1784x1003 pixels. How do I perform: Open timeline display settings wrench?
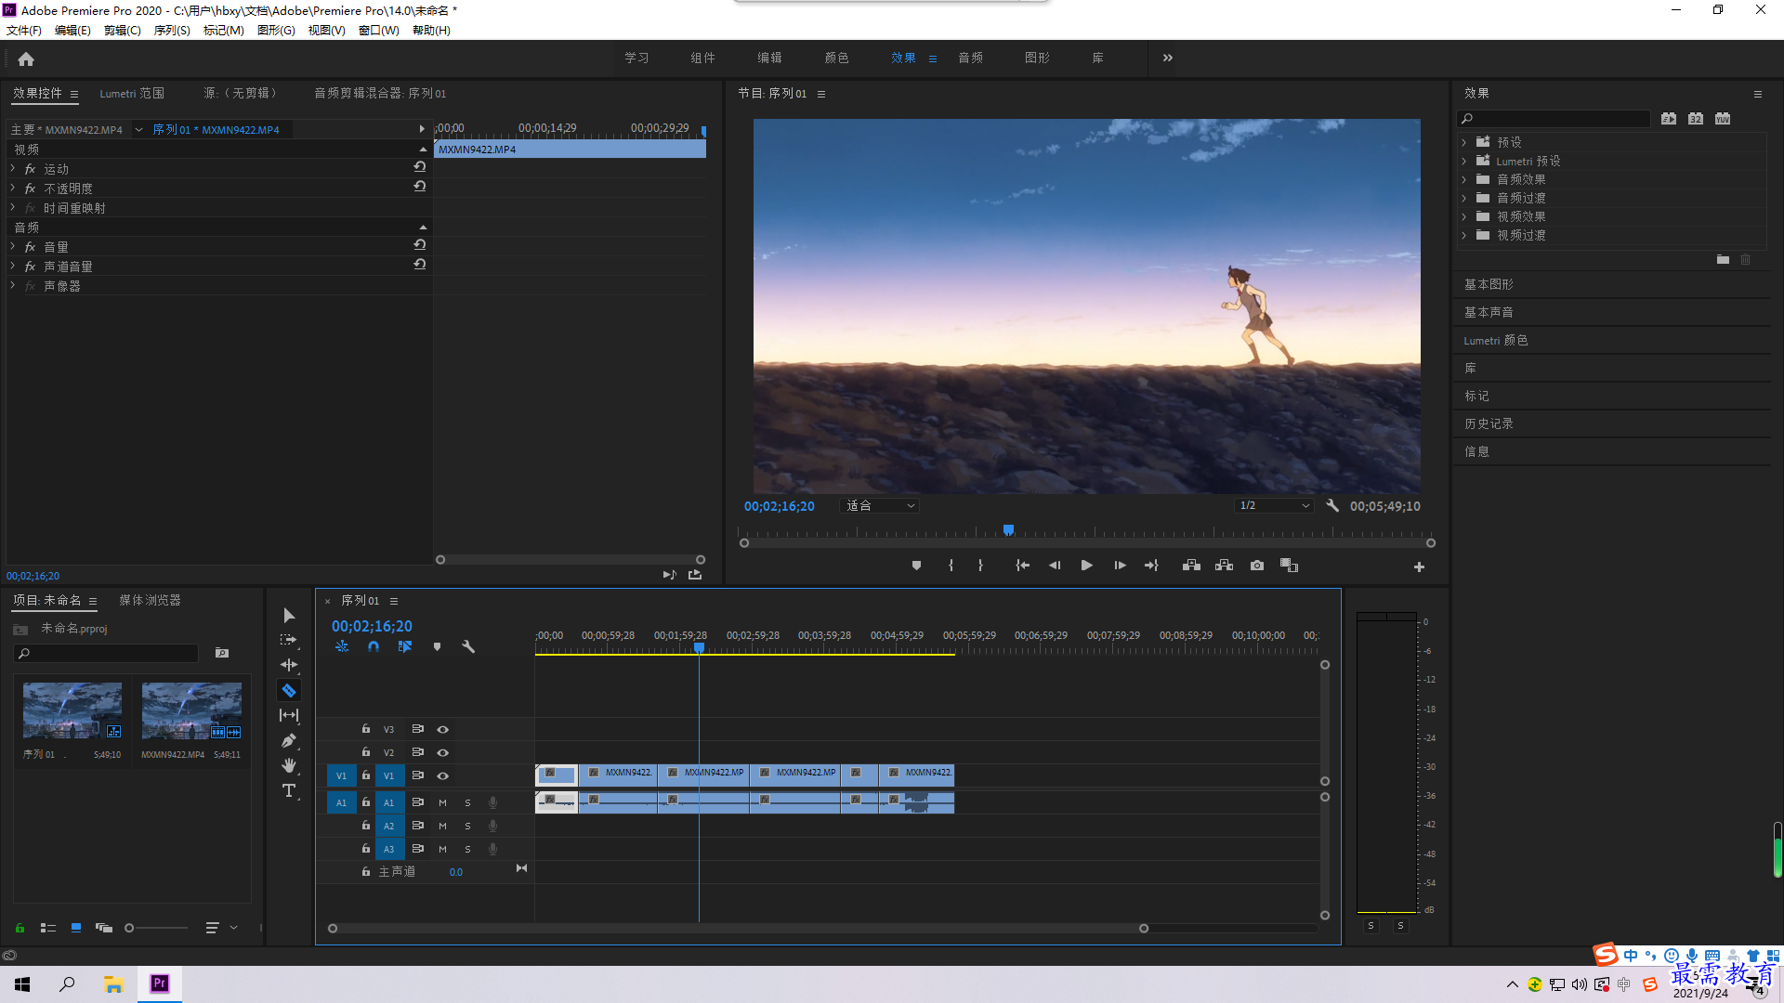pos(468,646)
